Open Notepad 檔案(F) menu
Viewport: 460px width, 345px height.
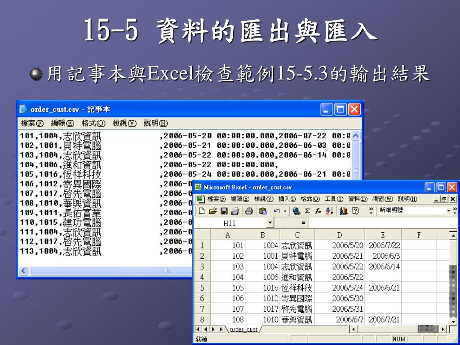[32, 123]
